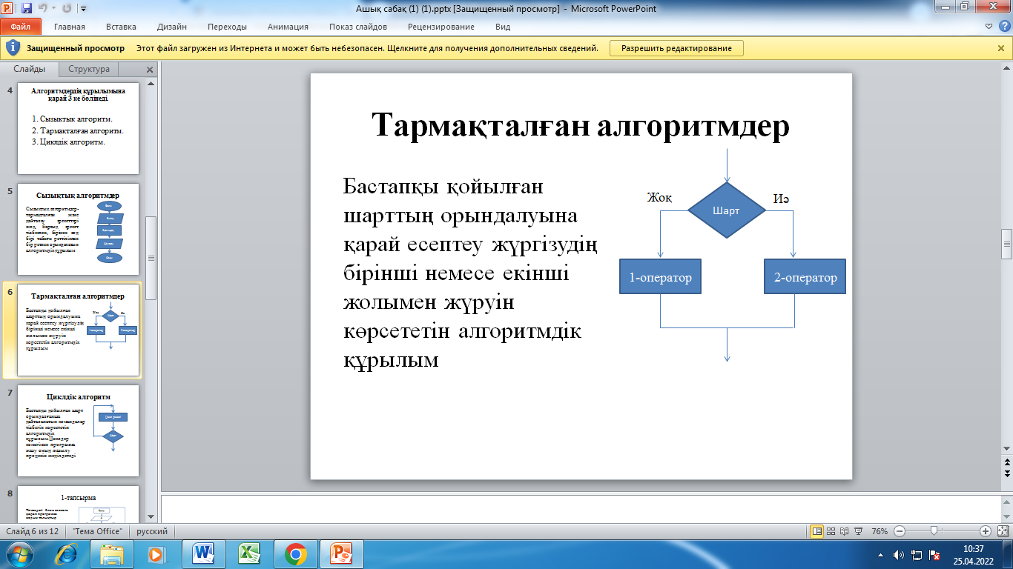Start the Slide Show from status bar icon
This screenshot has width=1013, height=569.
click(x=859, y=531)
